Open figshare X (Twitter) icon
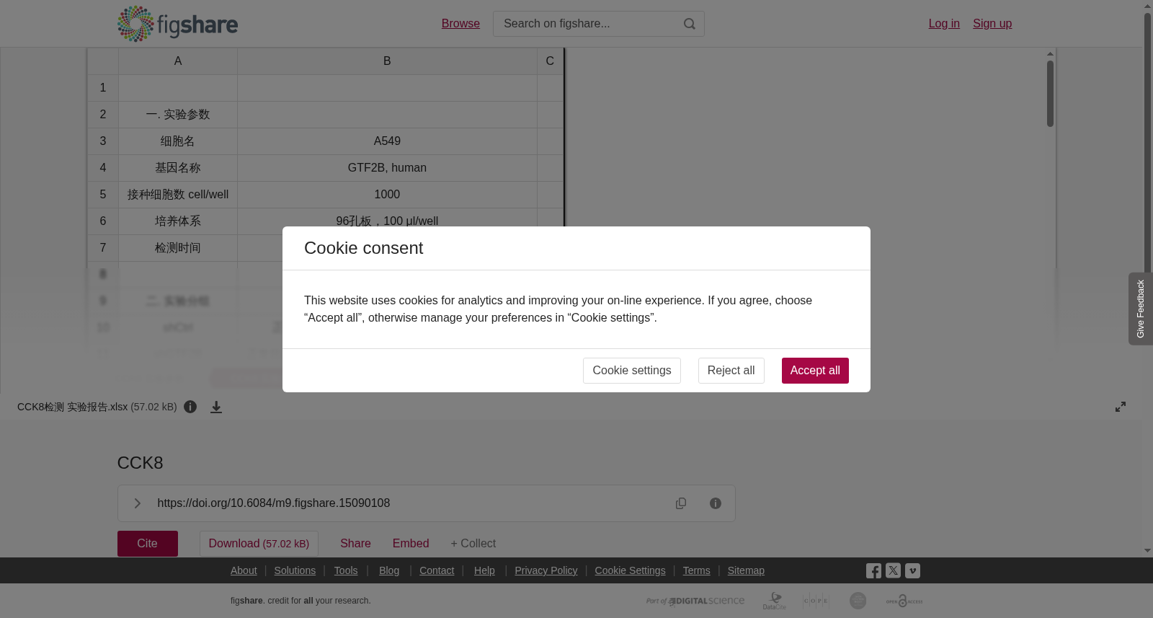The width and height of the screenshot is (1153, 618). [x=893, y=570]
